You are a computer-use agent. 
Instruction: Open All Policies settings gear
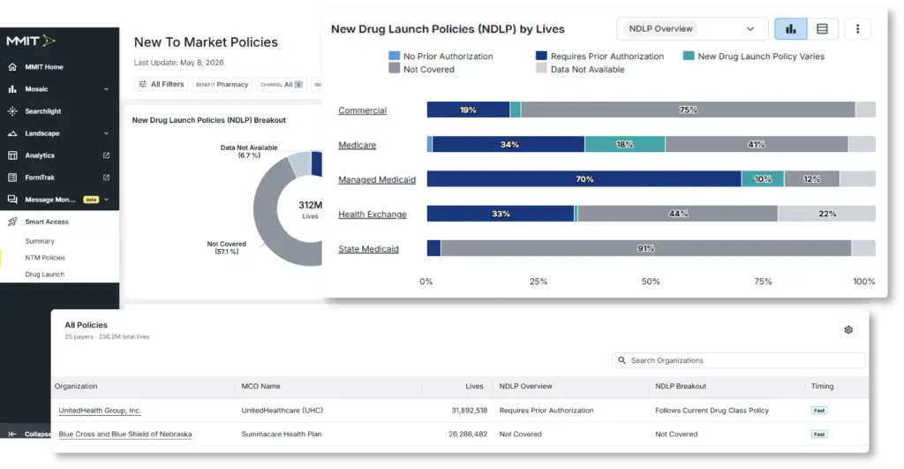[x=848, y=330]
